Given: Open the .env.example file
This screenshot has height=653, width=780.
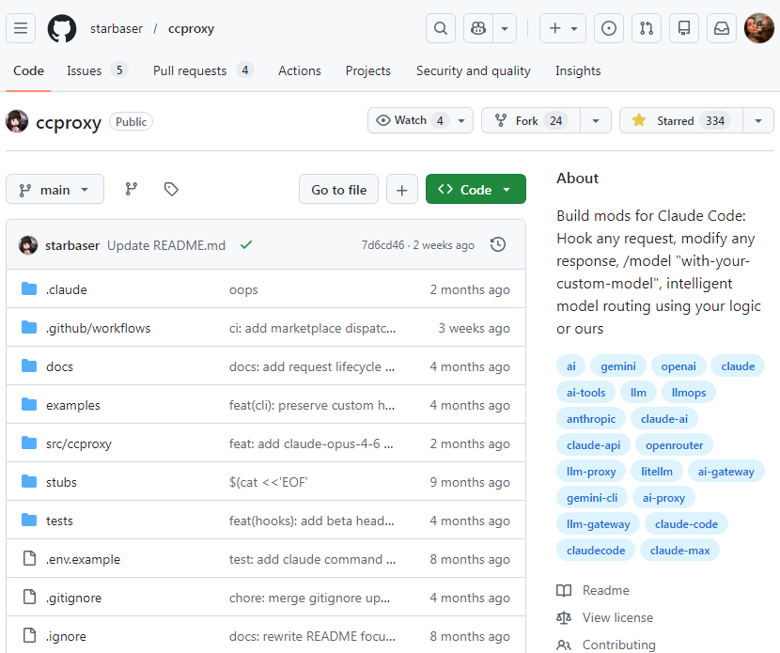Looking at the screenshot, I should tap(83, 559).
